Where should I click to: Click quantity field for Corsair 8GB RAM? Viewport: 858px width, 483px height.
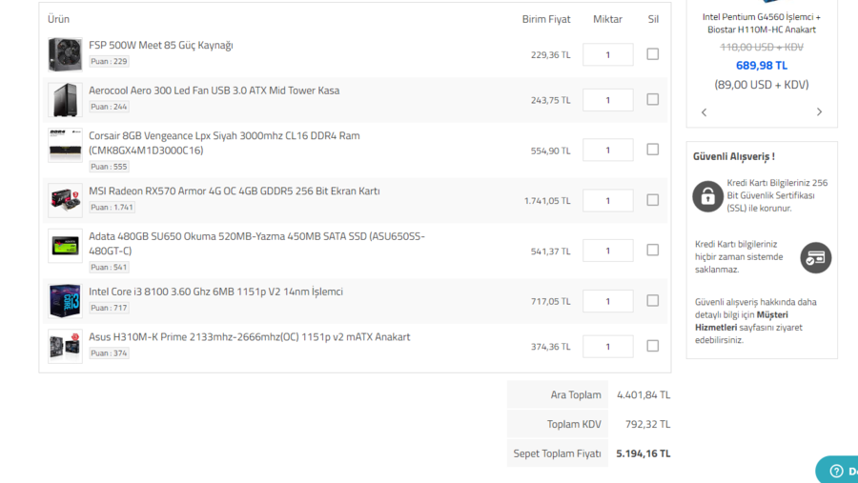(x=607, y=150)
